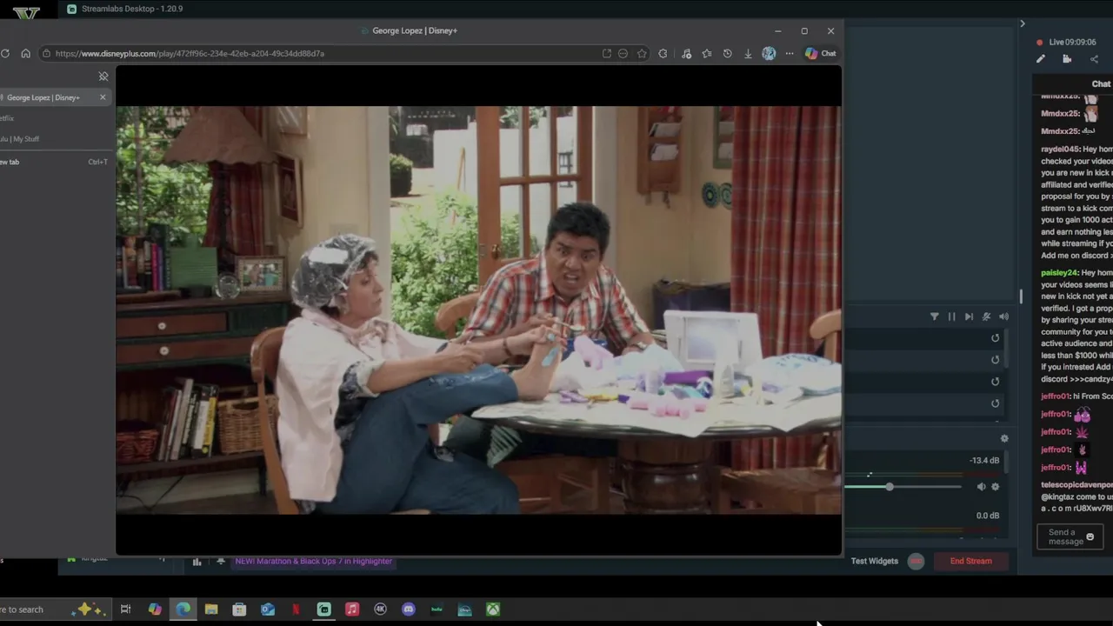Screen dimensions: 1113x626
Task: Open the middle stream icon beside pencil
Action: (x=1067, y=59)
